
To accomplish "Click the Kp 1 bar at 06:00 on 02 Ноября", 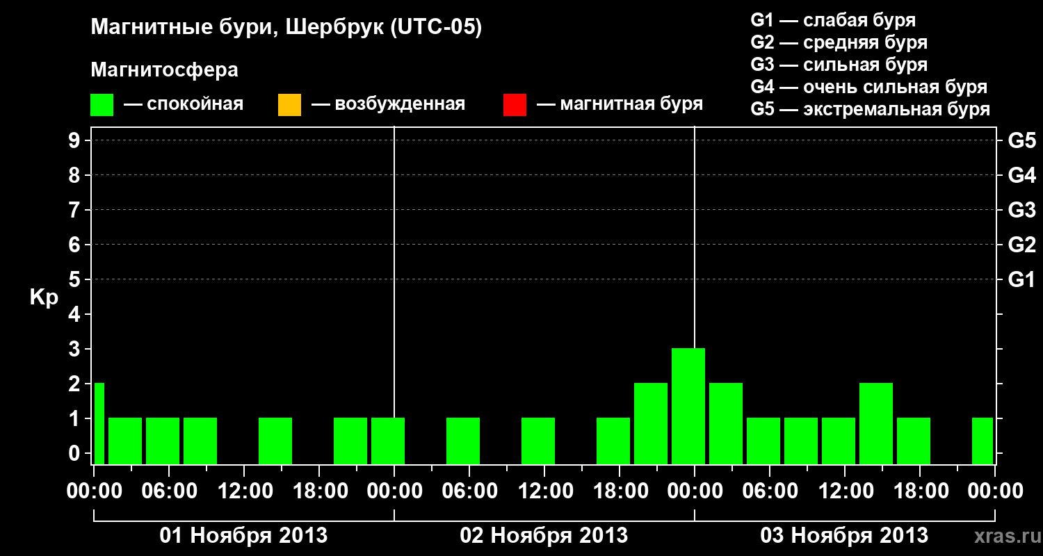I will click(x=463, y=441).
